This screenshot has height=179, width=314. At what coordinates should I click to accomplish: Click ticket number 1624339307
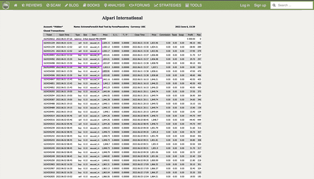(49, 99)
